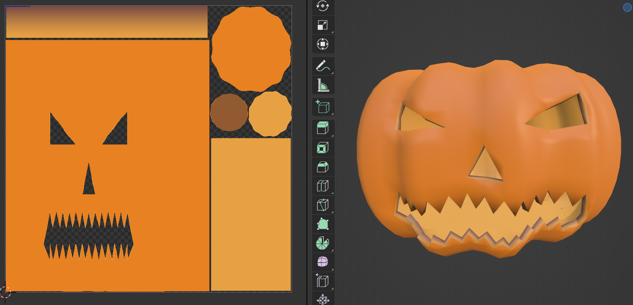Select the Knife tool
Viewport: 633px width, 305px height.
(323, 205)
